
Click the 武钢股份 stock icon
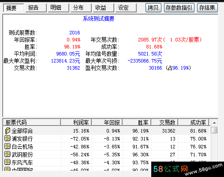coord(7,154)
